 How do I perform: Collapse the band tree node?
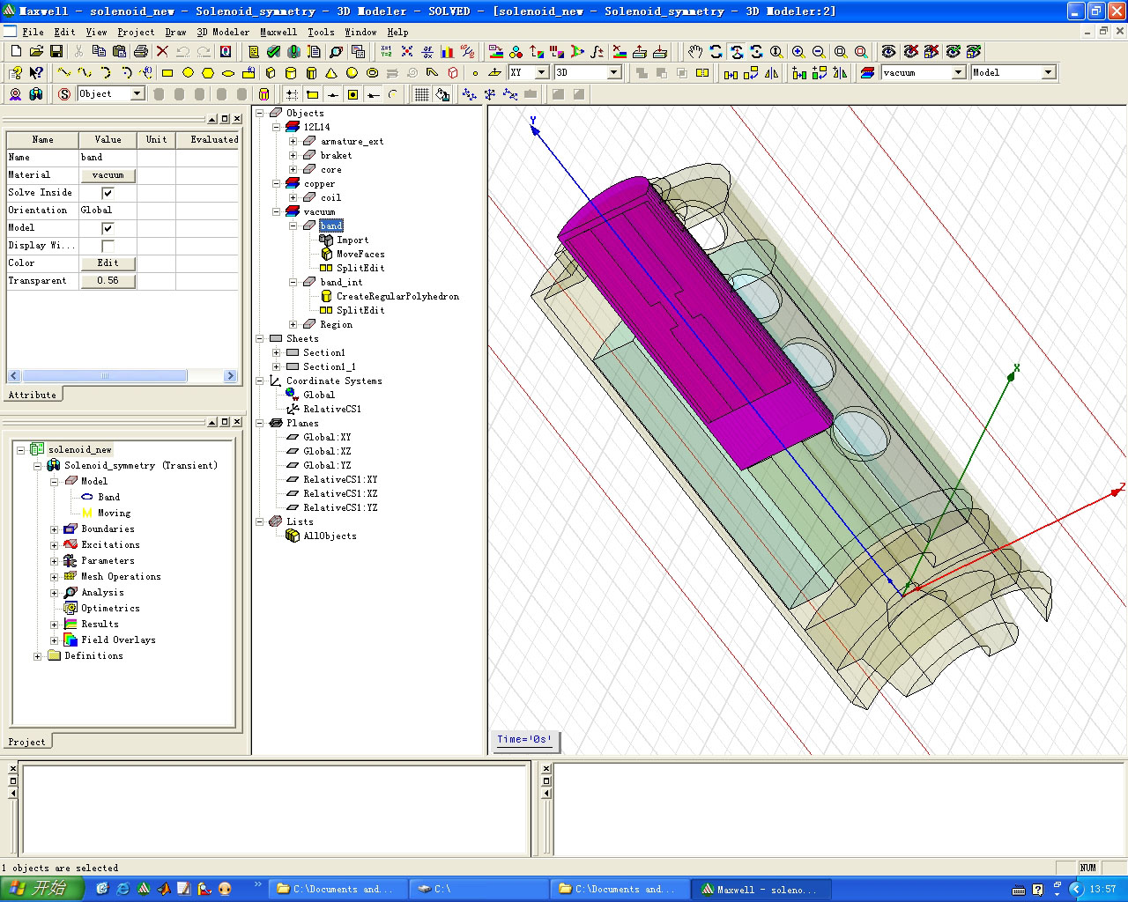pos(293,225)
